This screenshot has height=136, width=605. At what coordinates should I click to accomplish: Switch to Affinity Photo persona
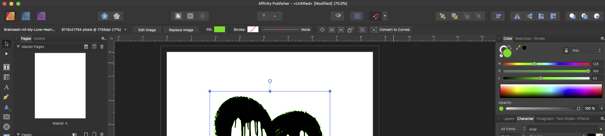click(x=41, y=16)
